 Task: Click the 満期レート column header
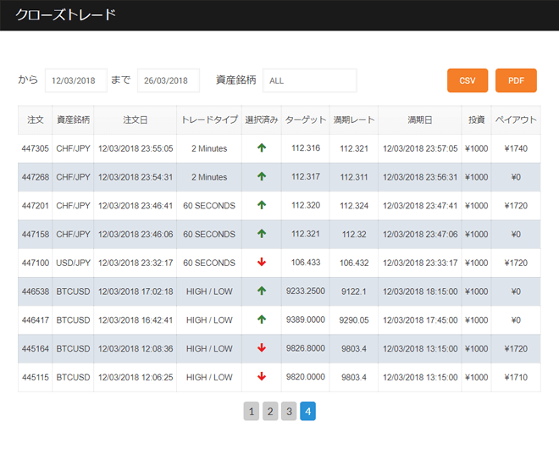pyautogui.click(x=354, y=119)
